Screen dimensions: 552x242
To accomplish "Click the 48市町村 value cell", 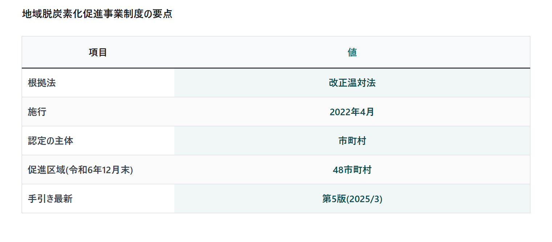I will tap(352, 170).
